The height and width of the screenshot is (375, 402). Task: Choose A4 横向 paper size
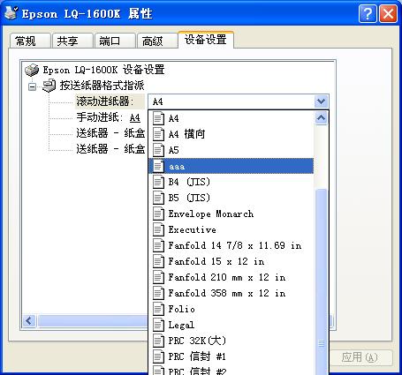click(x=231, y=134)
